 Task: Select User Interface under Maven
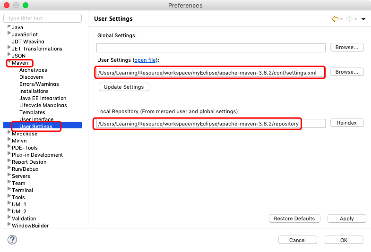click(36, 119)
